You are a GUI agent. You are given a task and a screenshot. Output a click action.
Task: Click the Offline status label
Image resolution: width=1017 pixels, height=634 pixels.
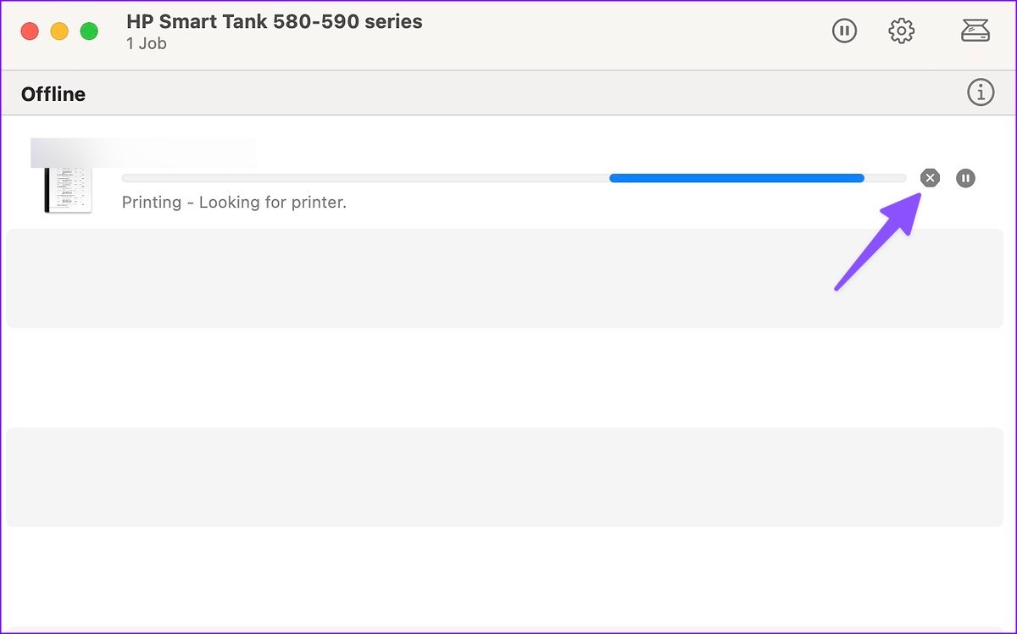click(53, 94)
